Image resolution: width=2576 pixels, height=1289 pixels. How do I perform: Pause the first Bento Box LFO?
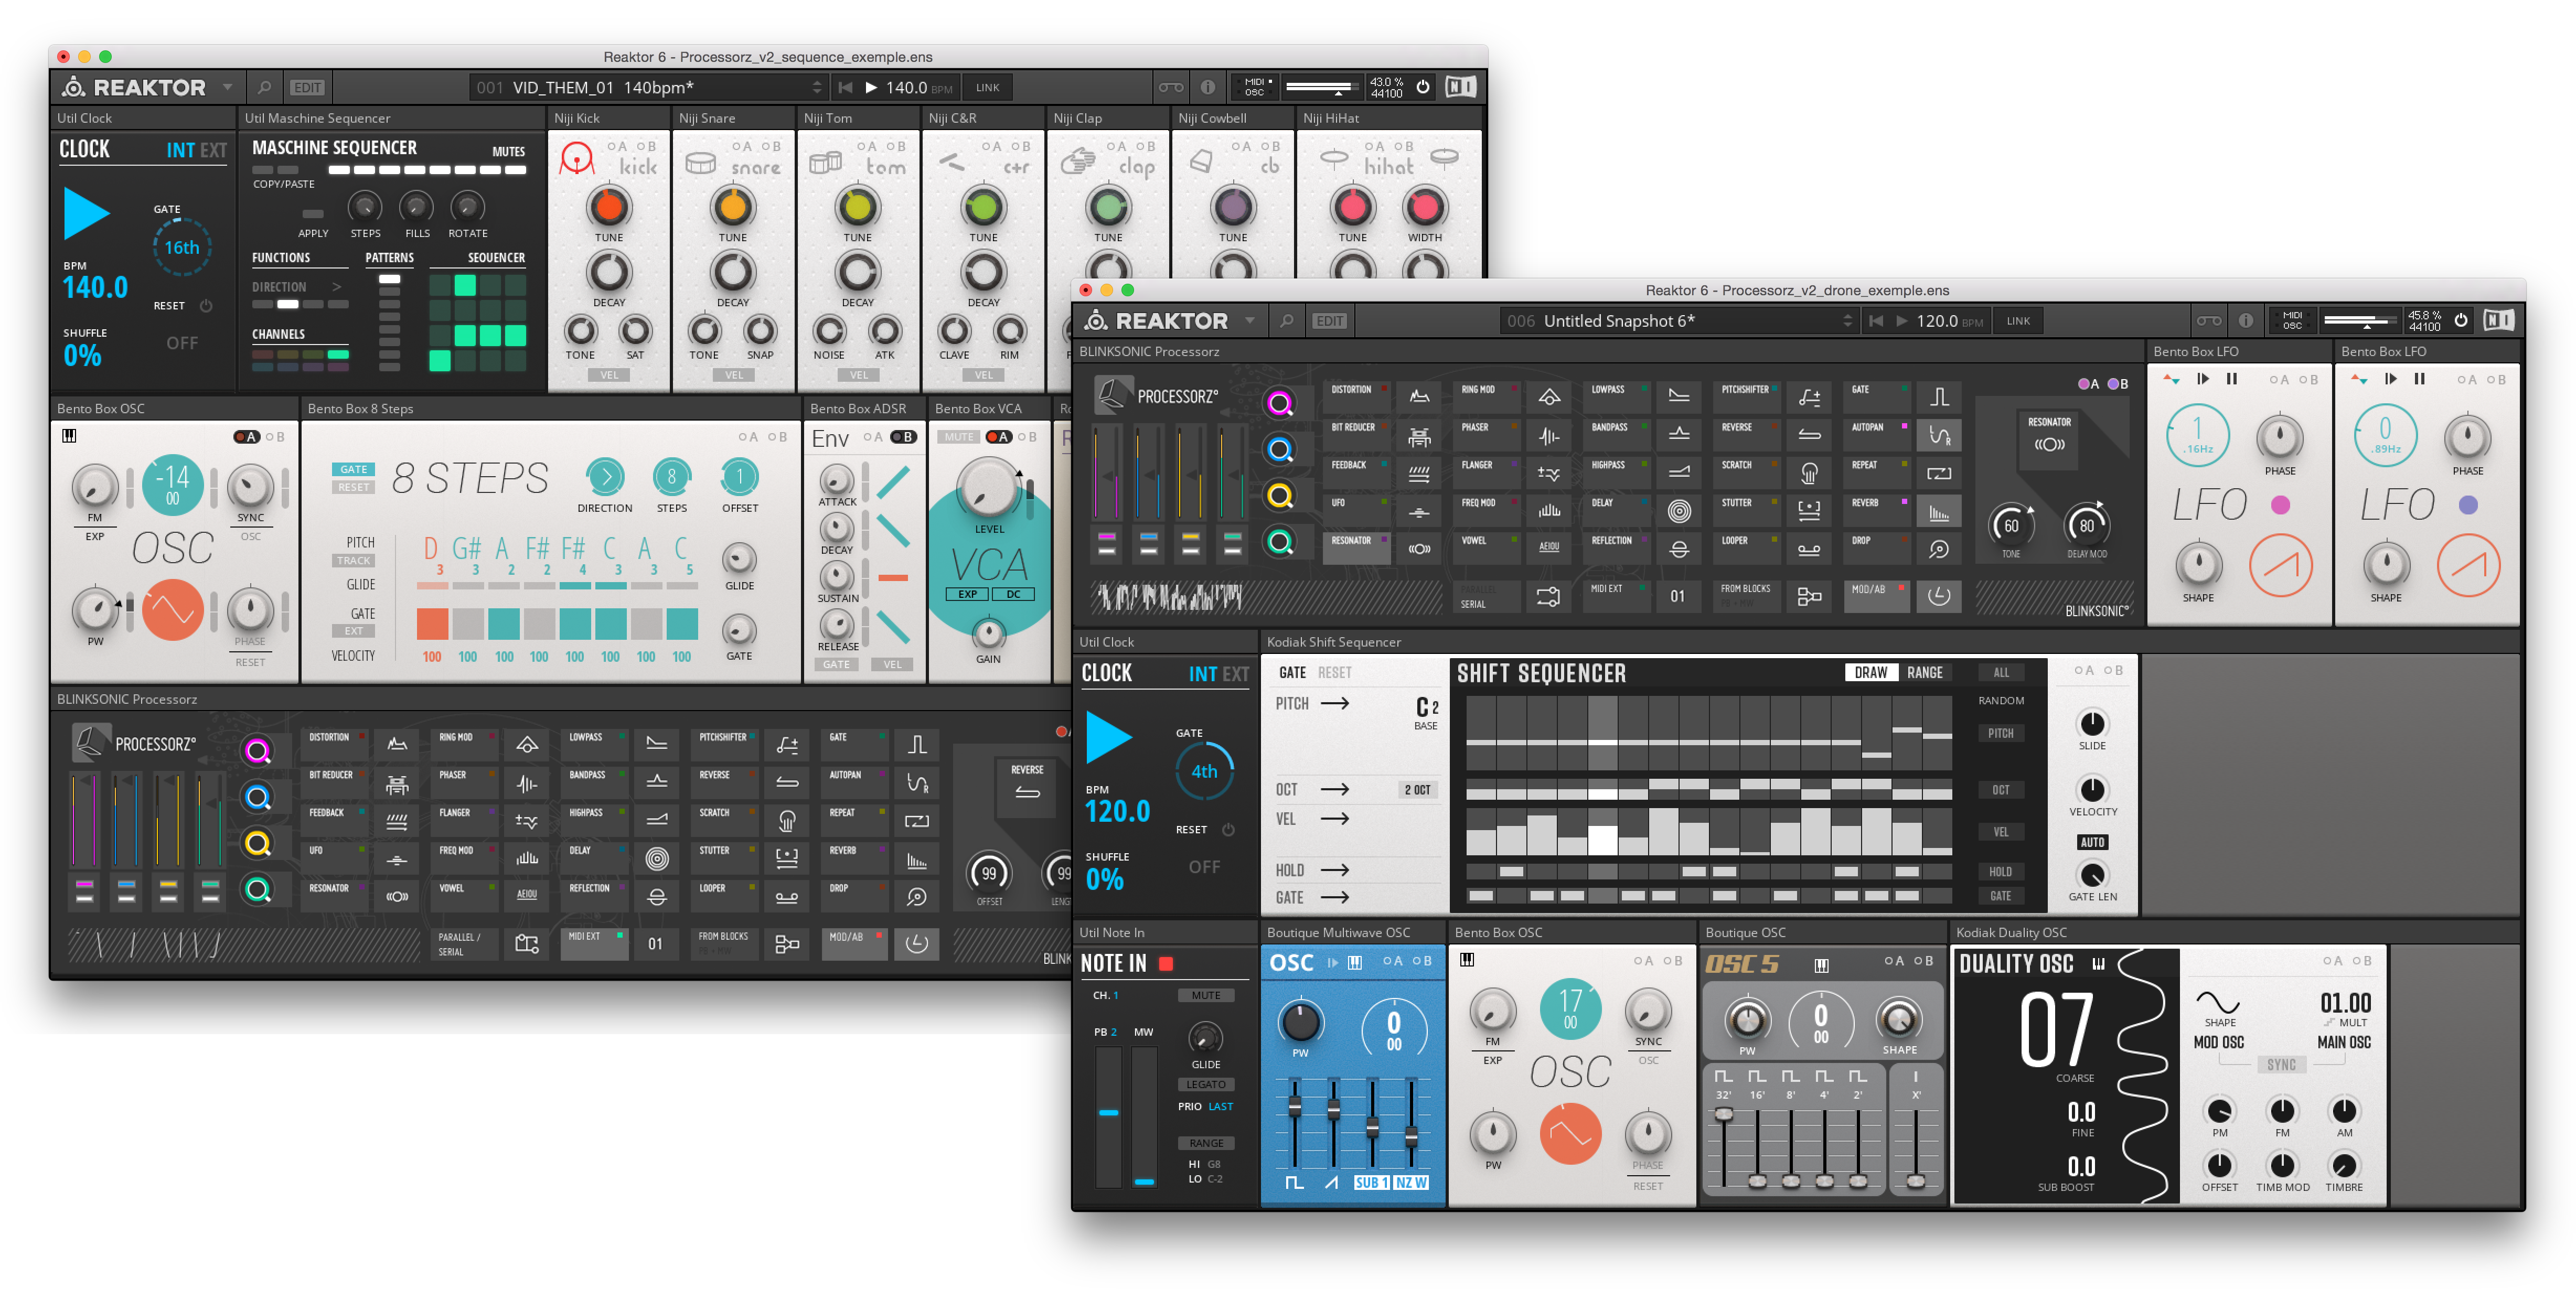[2232, 379]
